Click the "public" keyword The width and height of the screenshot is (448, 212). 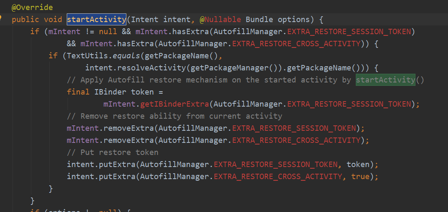[25, 20]
